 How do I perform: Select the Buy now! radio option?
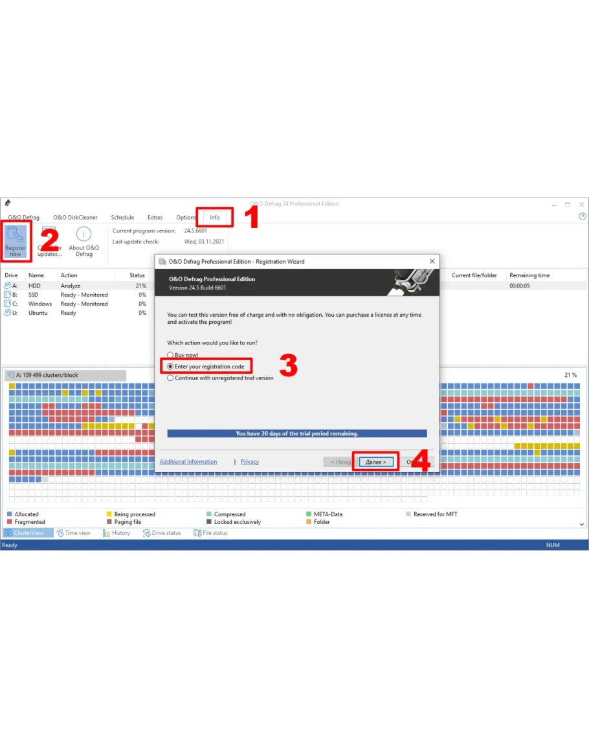(x=170, y=355)
